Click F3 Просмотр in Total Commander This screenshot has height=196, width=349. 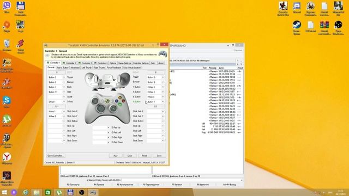tap(73, 185)
